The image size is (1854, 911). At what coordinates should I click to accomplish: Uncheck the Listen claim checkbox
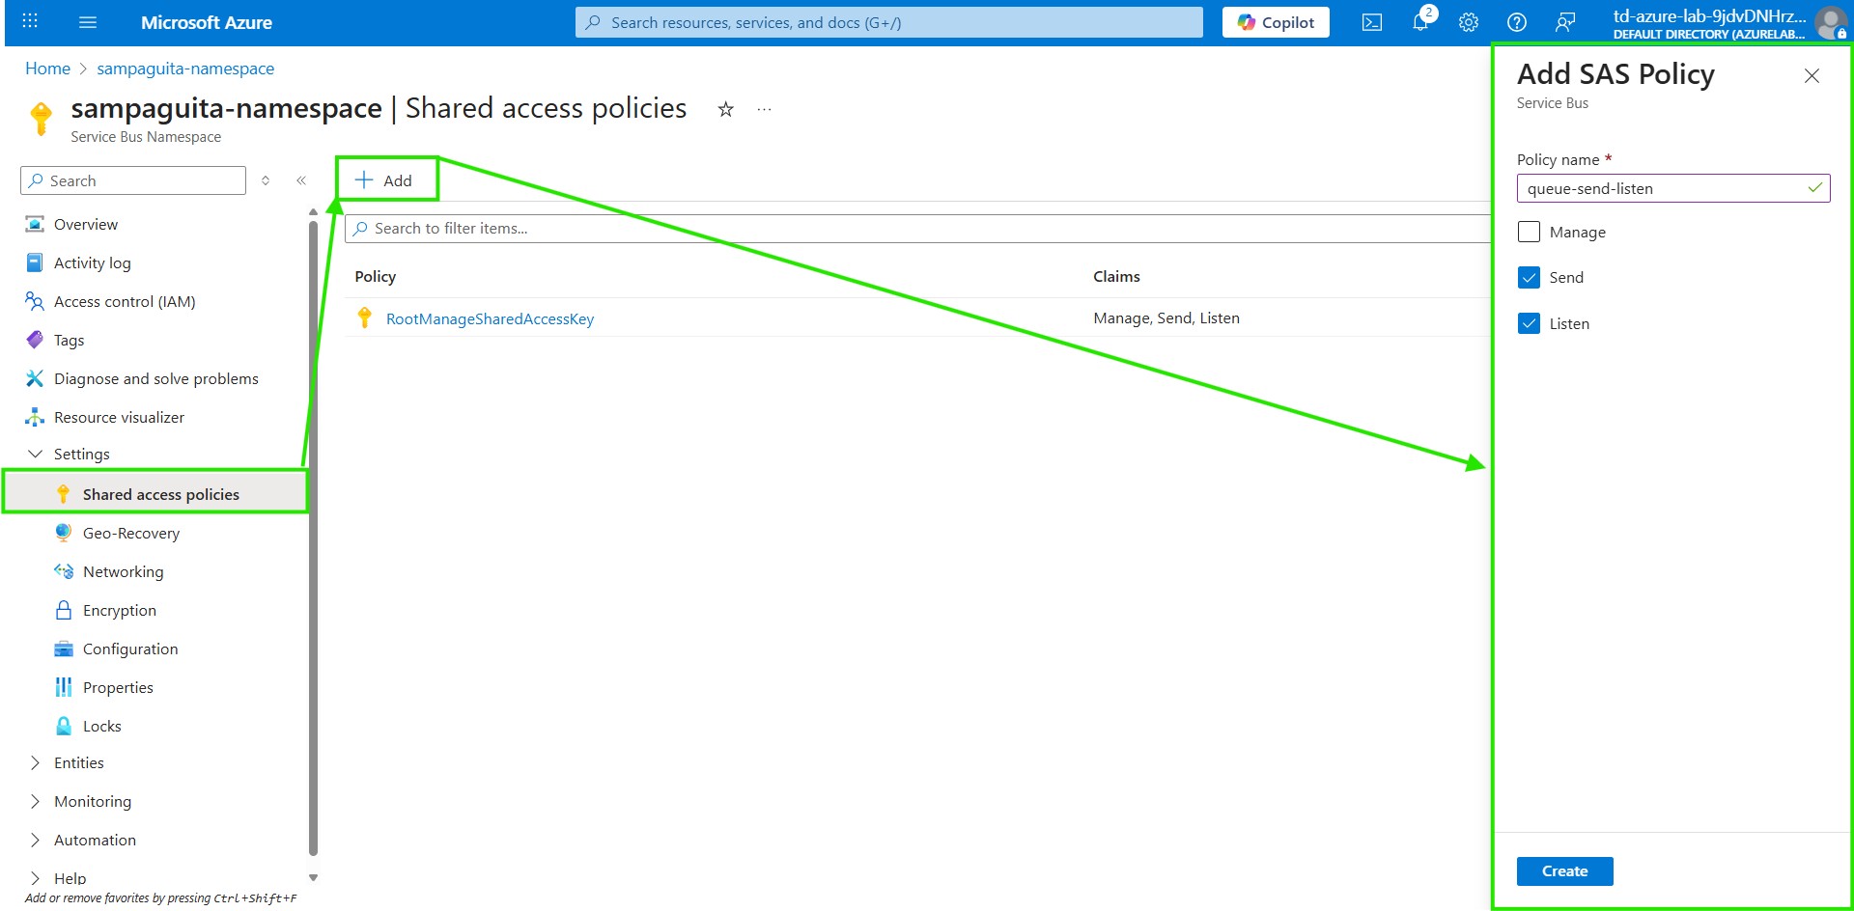[1529, 323]
